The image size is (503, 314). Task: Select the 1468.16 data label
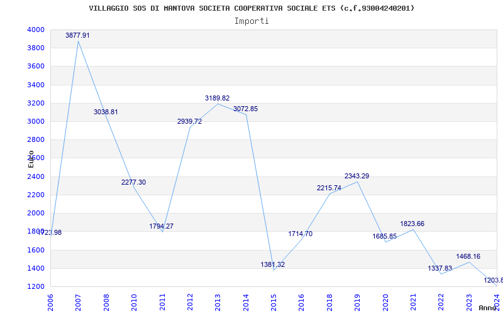pyautogui.click(x=468, y=257)
